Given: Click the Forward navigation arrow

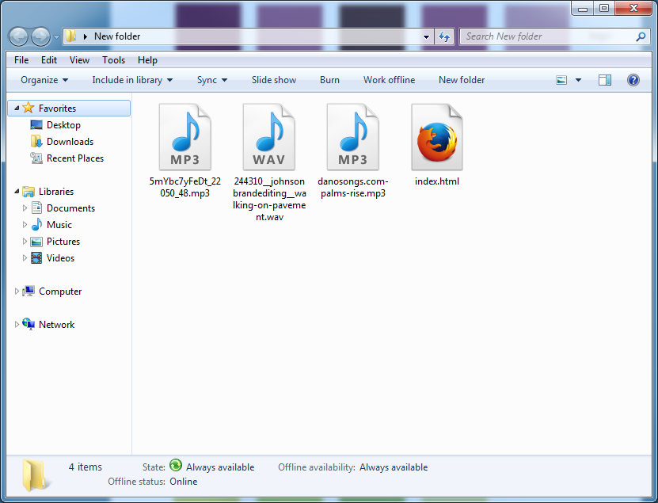Looking at the screenshot, I should [x=40, y=37].
